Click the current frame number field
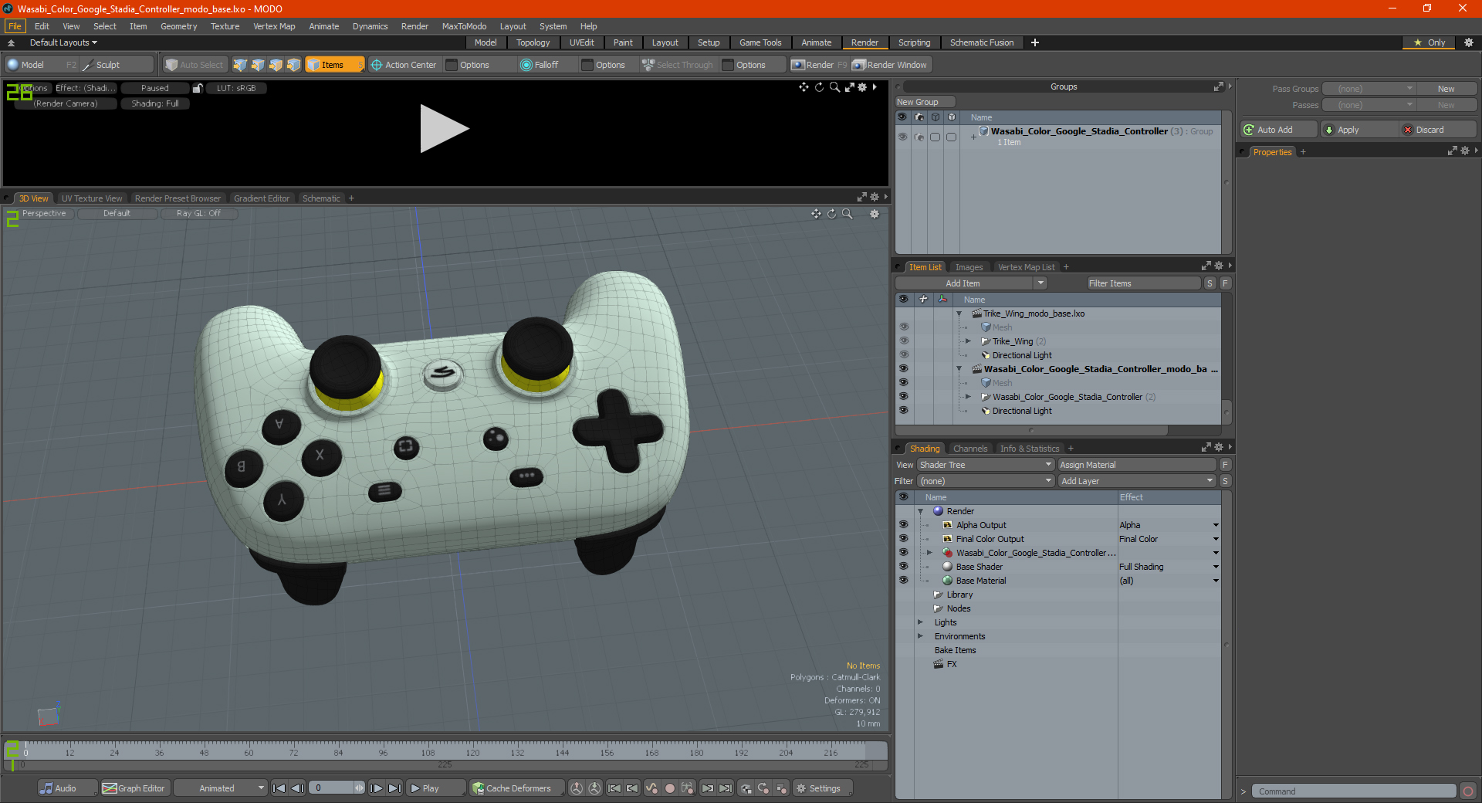Screen dimensions: 1482x803 (332, 788)
